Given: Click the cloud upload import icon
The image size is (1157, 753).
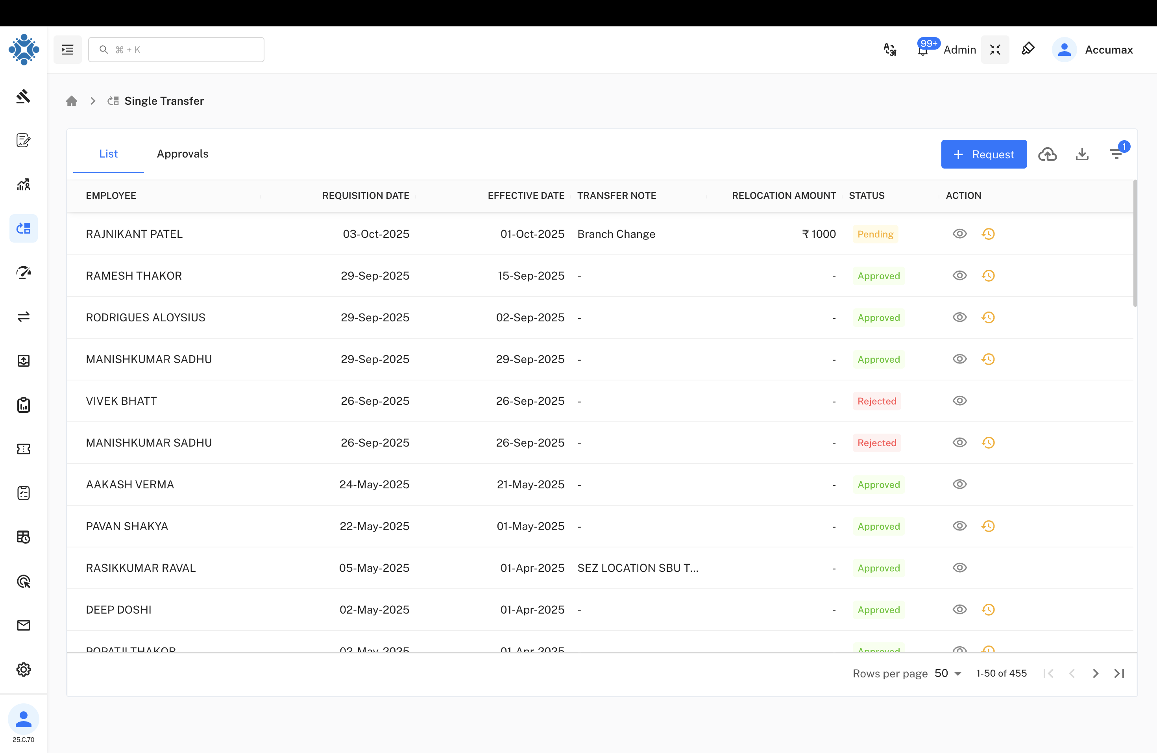Looking at the screenshot, I should [x=1048, y=154].
